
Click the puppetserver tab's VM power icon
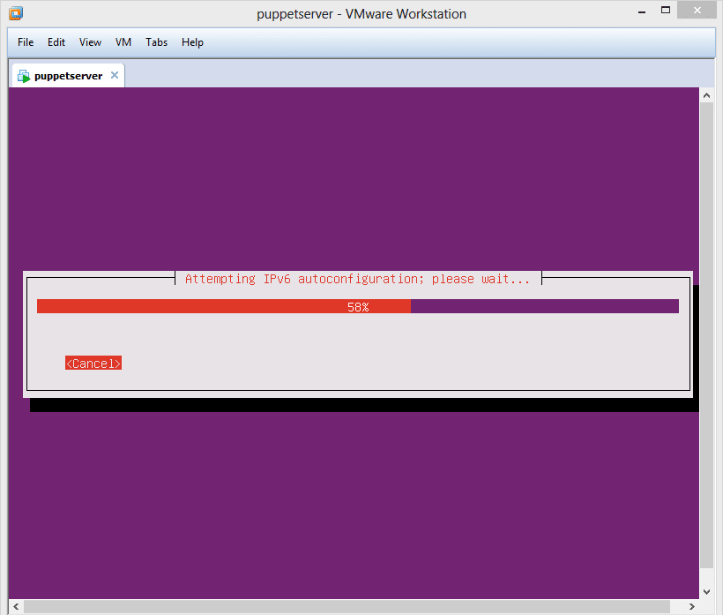24,76
